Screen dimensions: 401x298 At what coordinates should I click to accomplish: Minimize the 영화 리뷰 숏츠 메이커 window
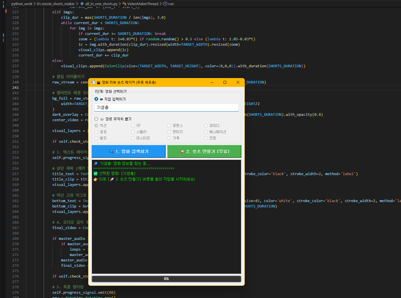(212, 82)
